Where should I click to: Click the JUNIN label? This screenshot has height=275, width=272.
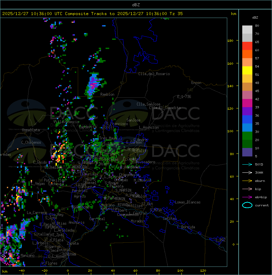(x=120, y=199)
